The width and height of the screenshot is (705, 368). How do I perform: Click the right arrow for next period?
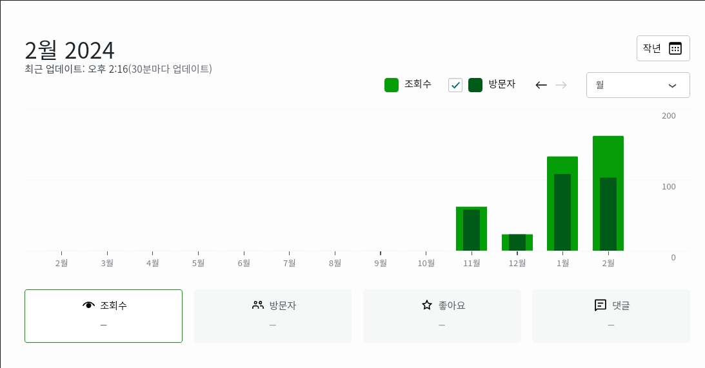[561, 85]
